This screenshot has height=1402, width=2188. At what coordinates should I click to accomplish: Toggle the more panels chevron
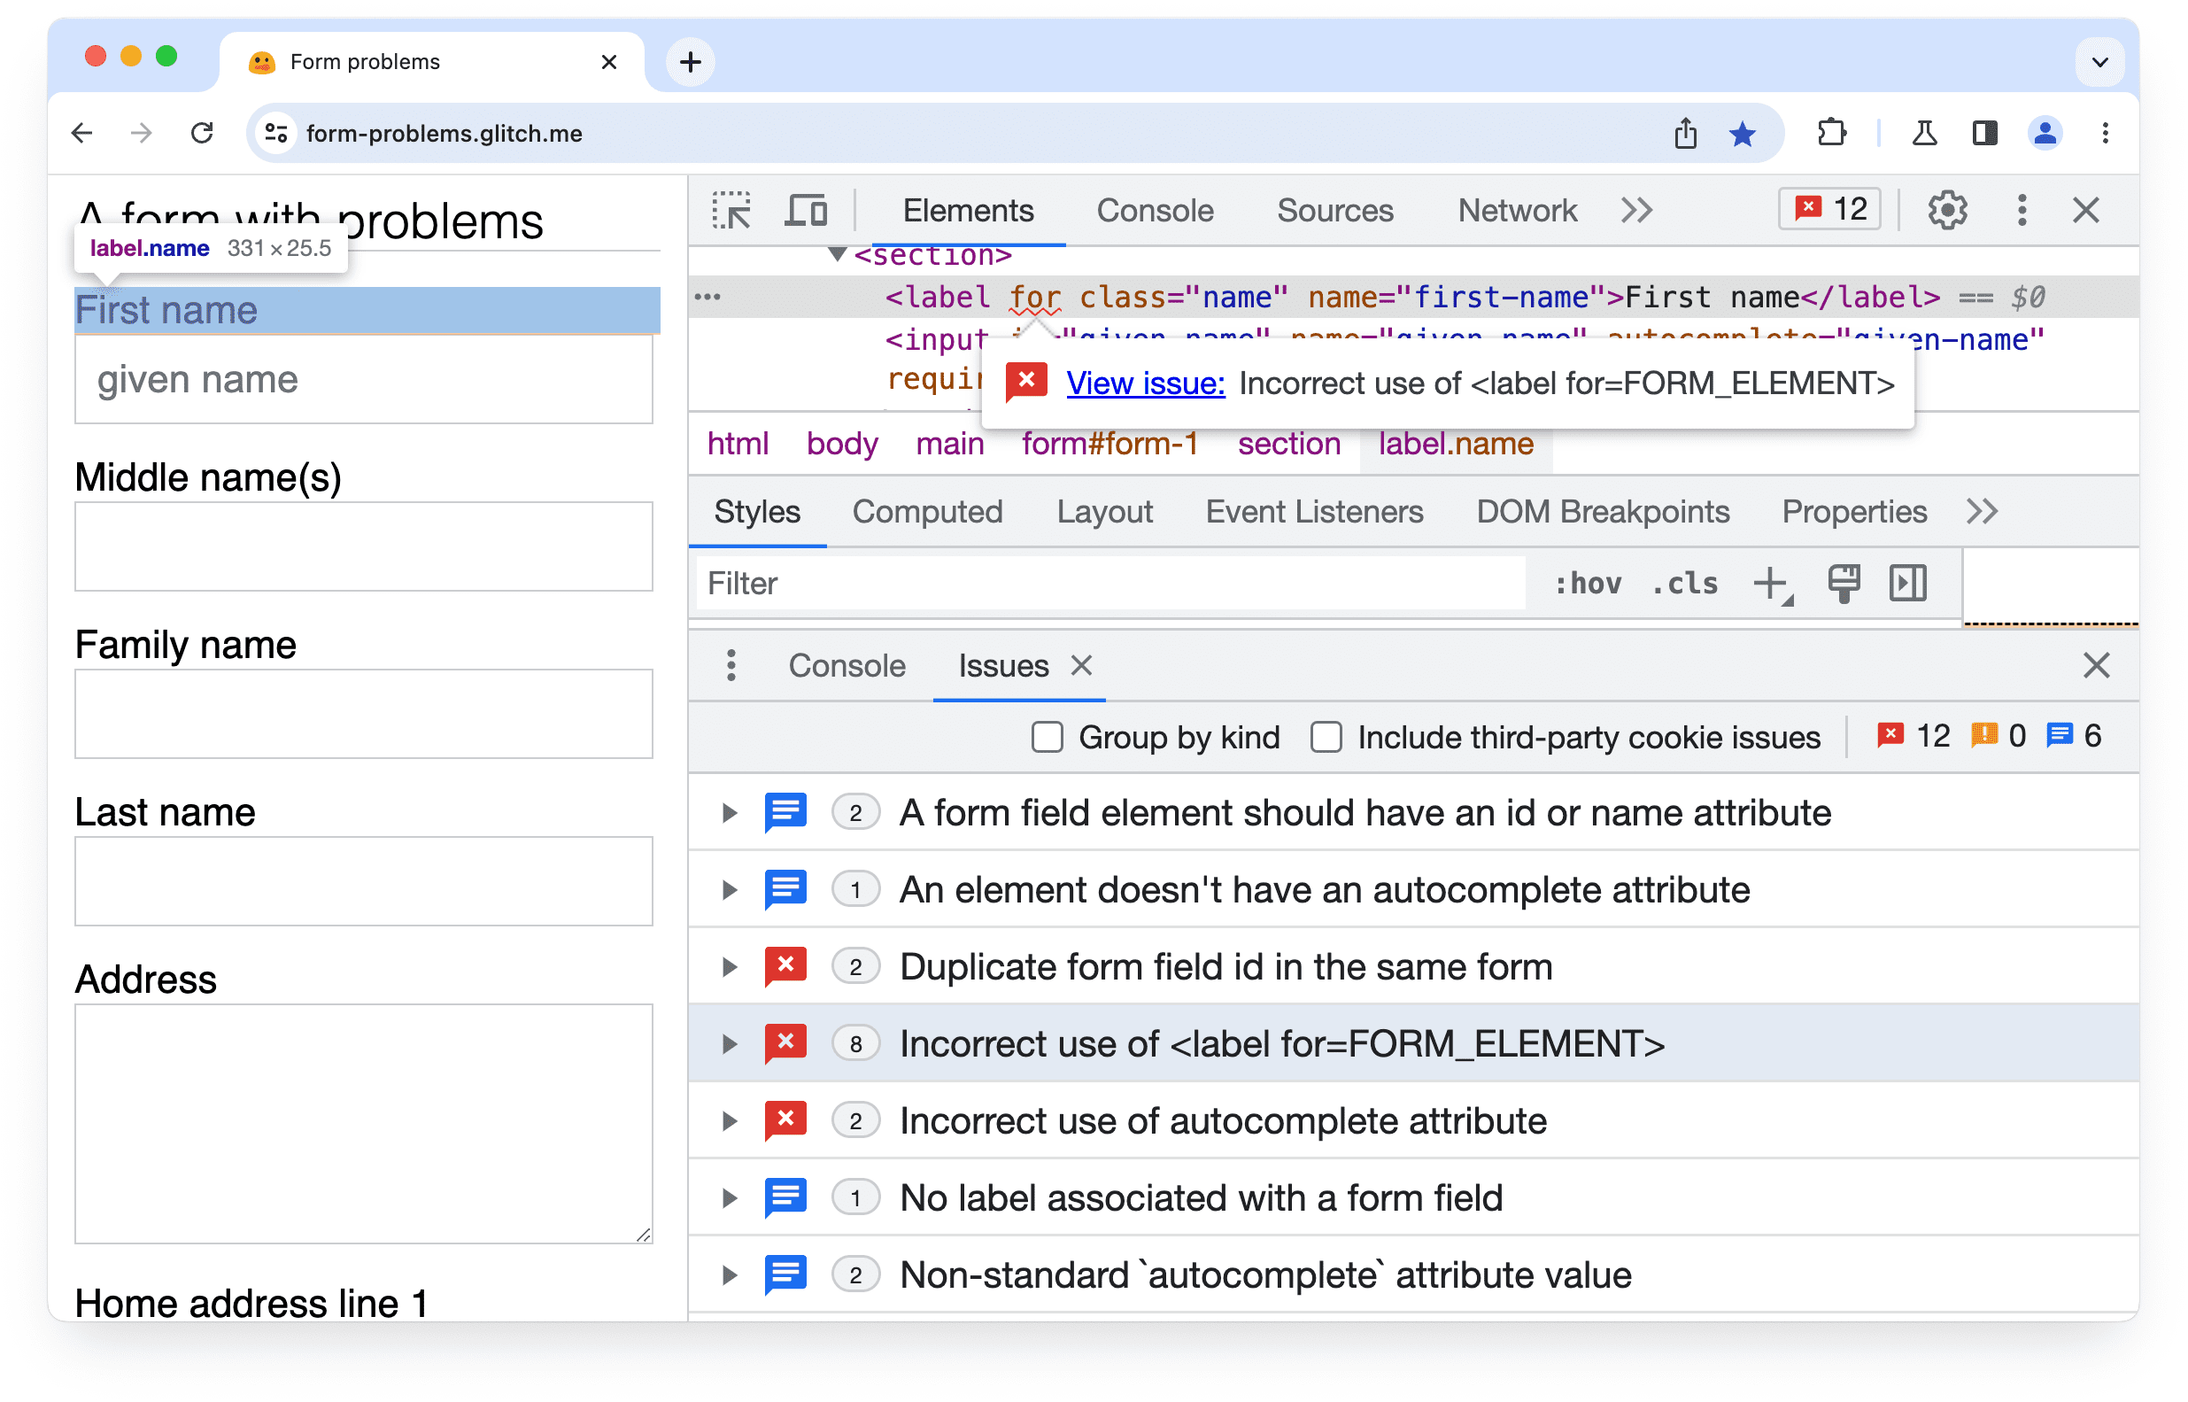point(1636,209)
